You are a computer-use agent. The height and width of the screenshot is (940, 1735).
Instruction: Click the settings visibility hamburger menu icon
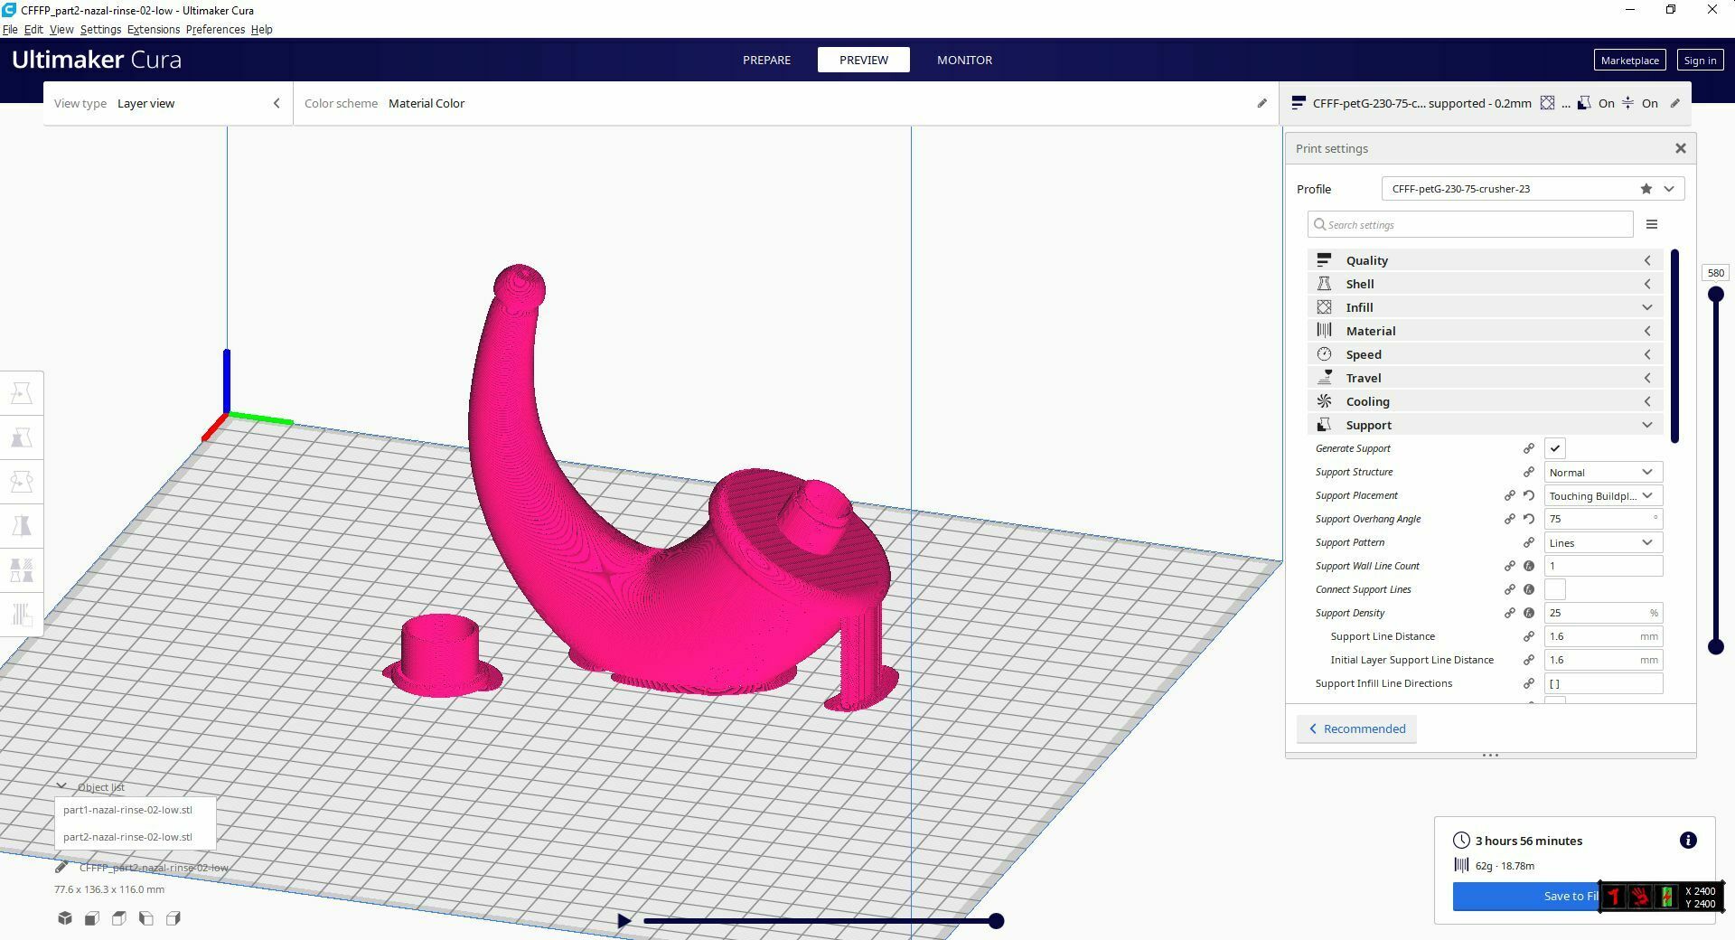(x=1651, y=225)
